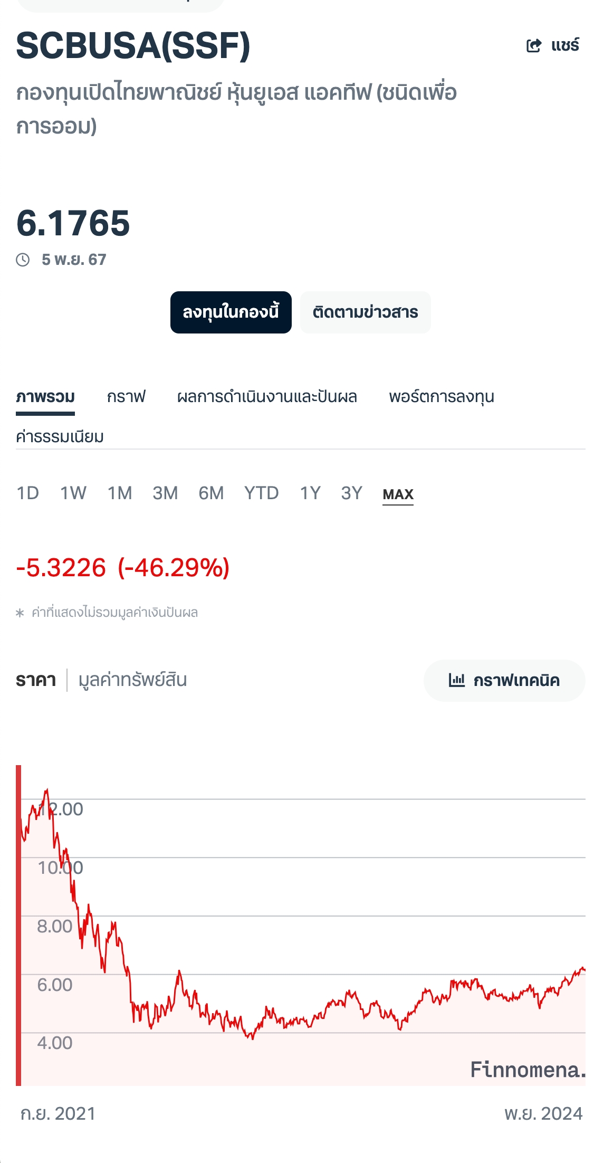Click the clock icon beside the date
Screen dimensions: 594x1163
pyautogui.click(x=23, y=260)
